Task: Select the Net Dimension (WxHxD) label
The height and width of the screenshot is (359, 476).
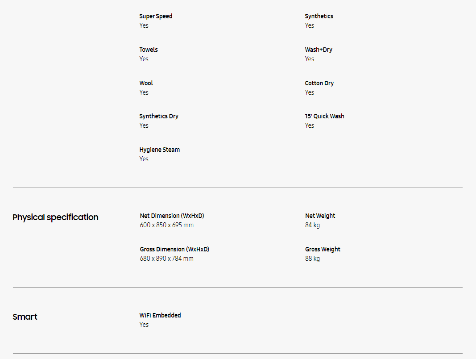Action: (172, 216)
